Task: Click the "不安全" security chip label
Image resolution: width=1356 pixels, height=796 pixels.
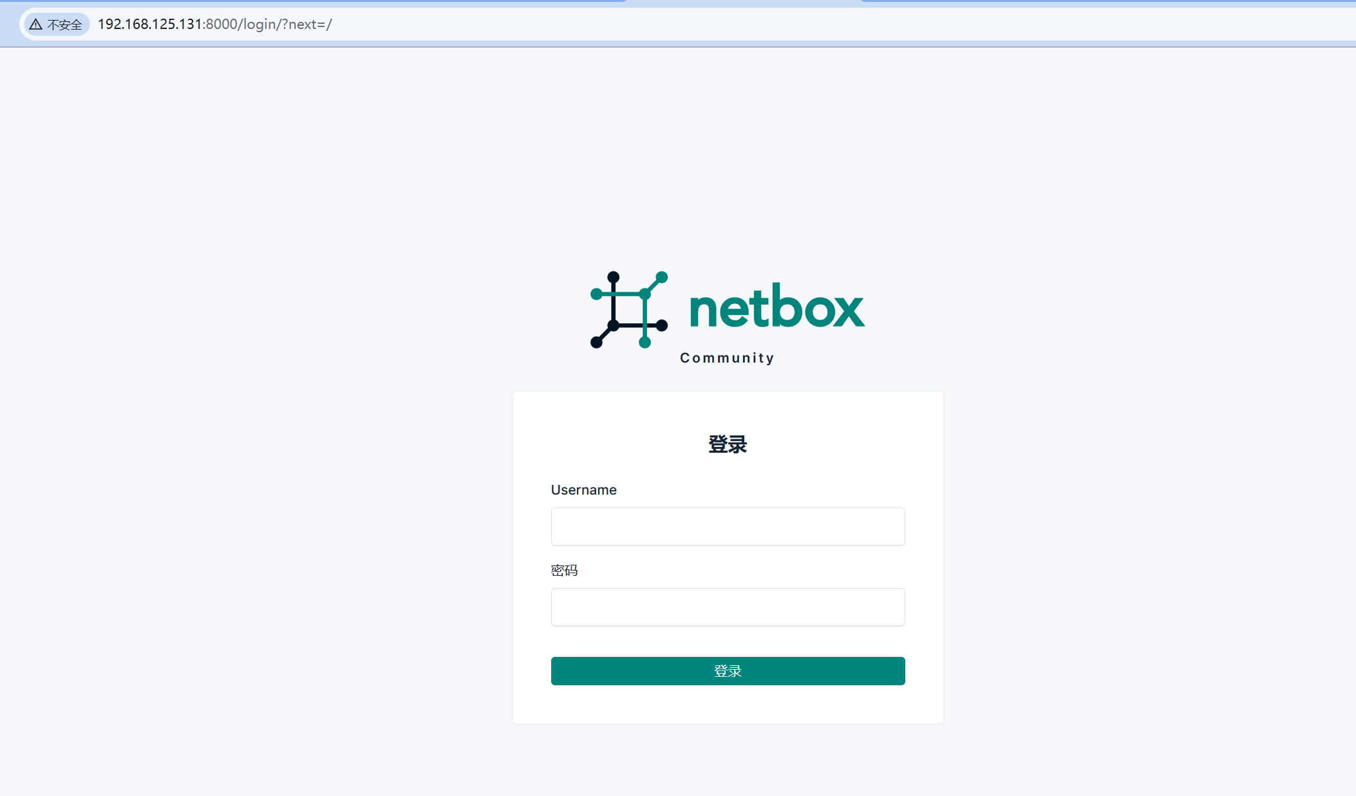Action: (x=64, y=24)
